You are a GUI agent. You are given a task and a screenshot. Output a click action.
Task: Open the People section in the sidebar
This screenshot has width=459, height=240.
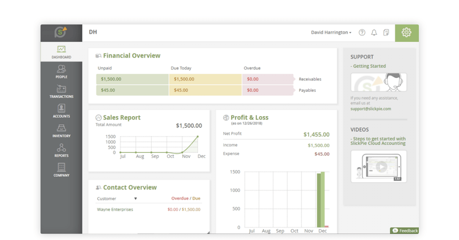tap(61, 73)
